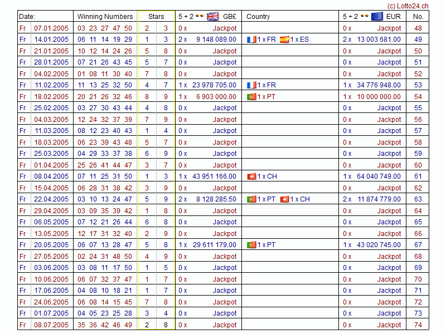This screenshot has width=446, height=334.
Task: Click the Swiss flag in 08.04.2005 row
Action: click(x=251, y=176)
